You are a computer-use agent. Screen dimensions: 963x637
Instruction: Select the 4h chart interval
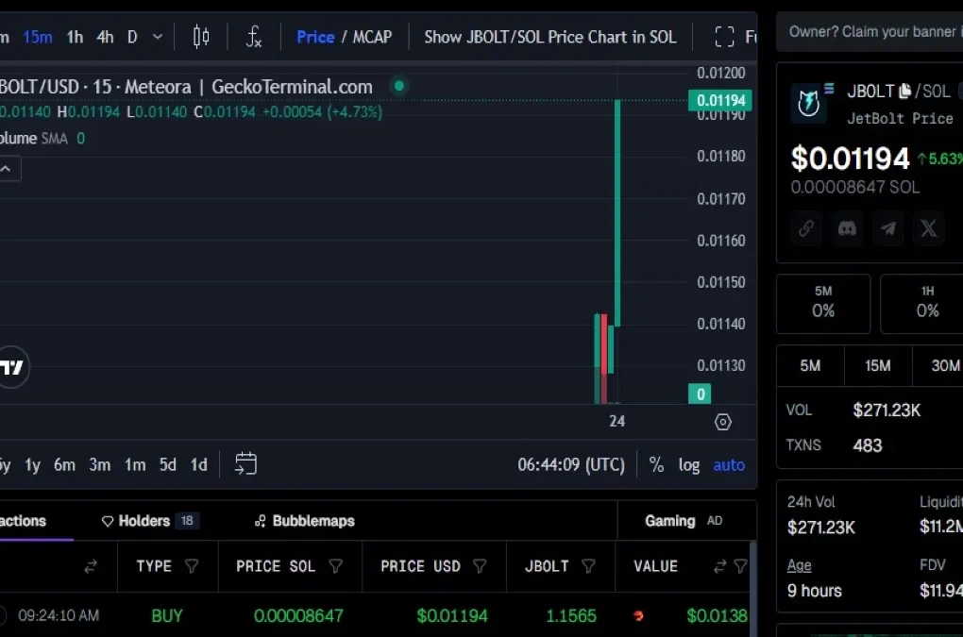coord(105,37)
